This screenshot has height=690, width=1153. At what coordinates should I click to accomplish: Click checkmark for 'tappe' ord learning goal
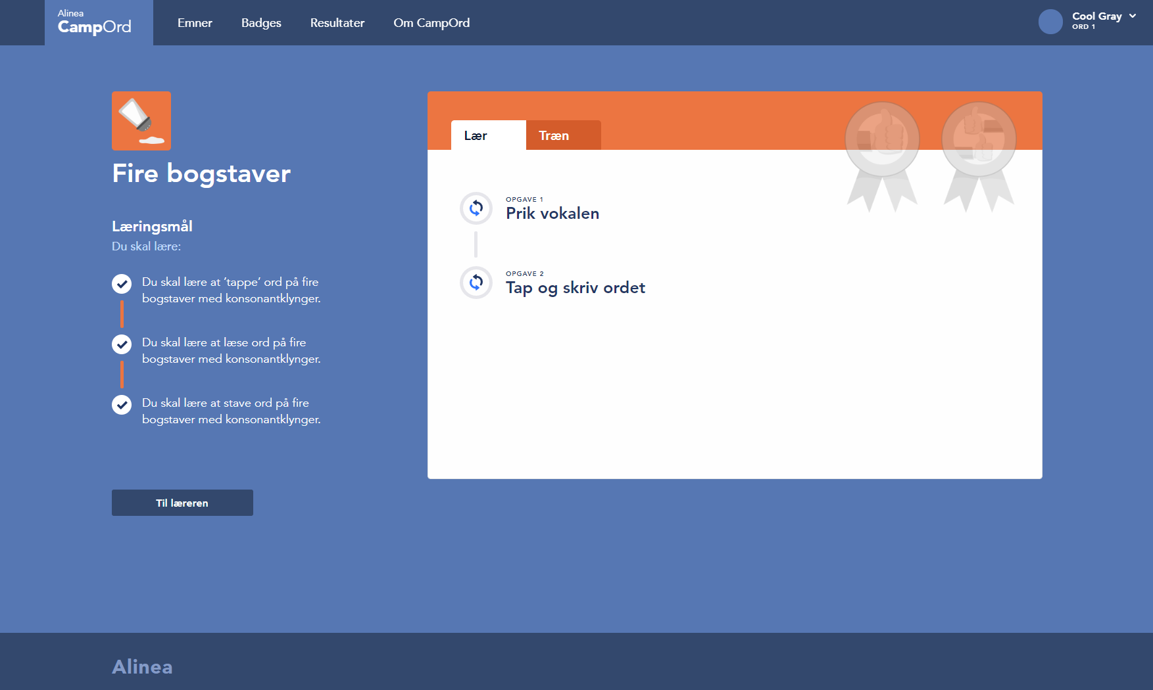tap(122, 284)
